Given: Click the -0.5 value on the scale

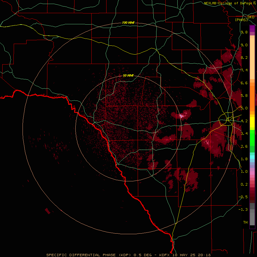Looking at the screenshot, I should (243, 197).
